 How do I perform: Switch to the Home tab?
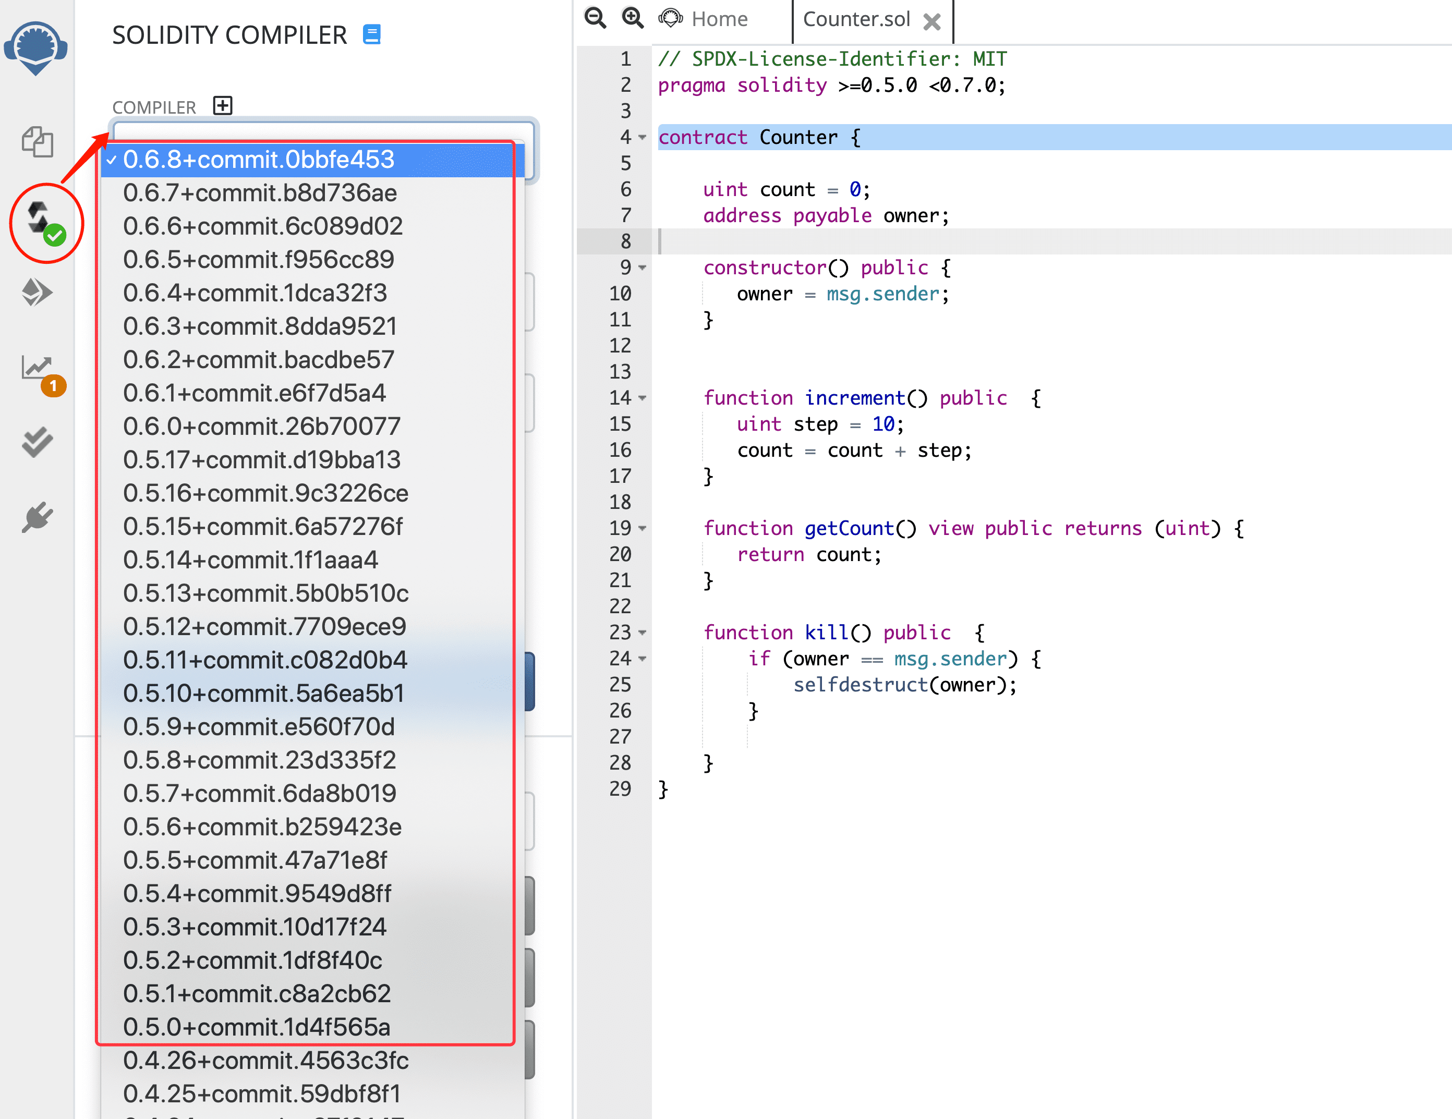[x=704, y=19]
